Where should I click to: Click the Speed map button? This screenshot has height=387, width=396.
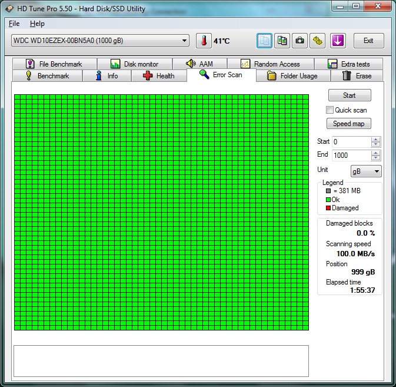(349, 124)
